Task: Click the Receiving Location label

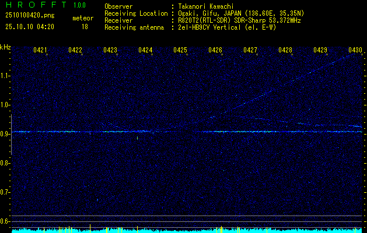Action: [x=136, y=13]
